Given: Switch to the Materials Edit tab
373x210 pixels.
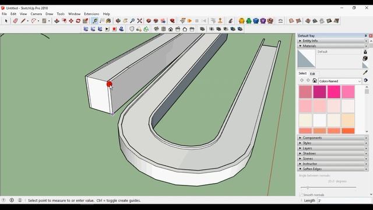Looking at the screenshot, I should click(x=312, y=74).
